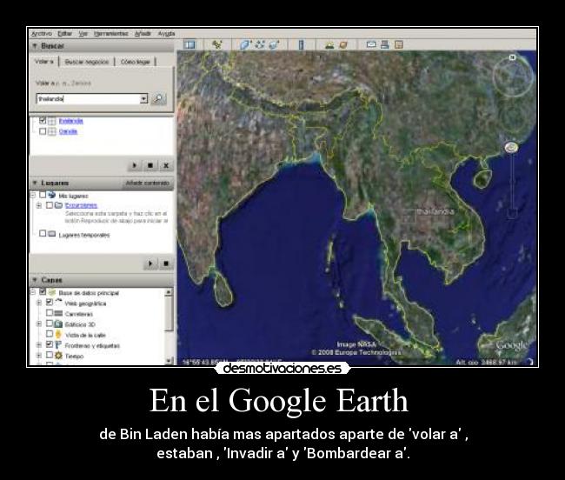Expand the Fronteras y etiquetas node
This screenshot has height=480, width=565.
pos(39,345)
